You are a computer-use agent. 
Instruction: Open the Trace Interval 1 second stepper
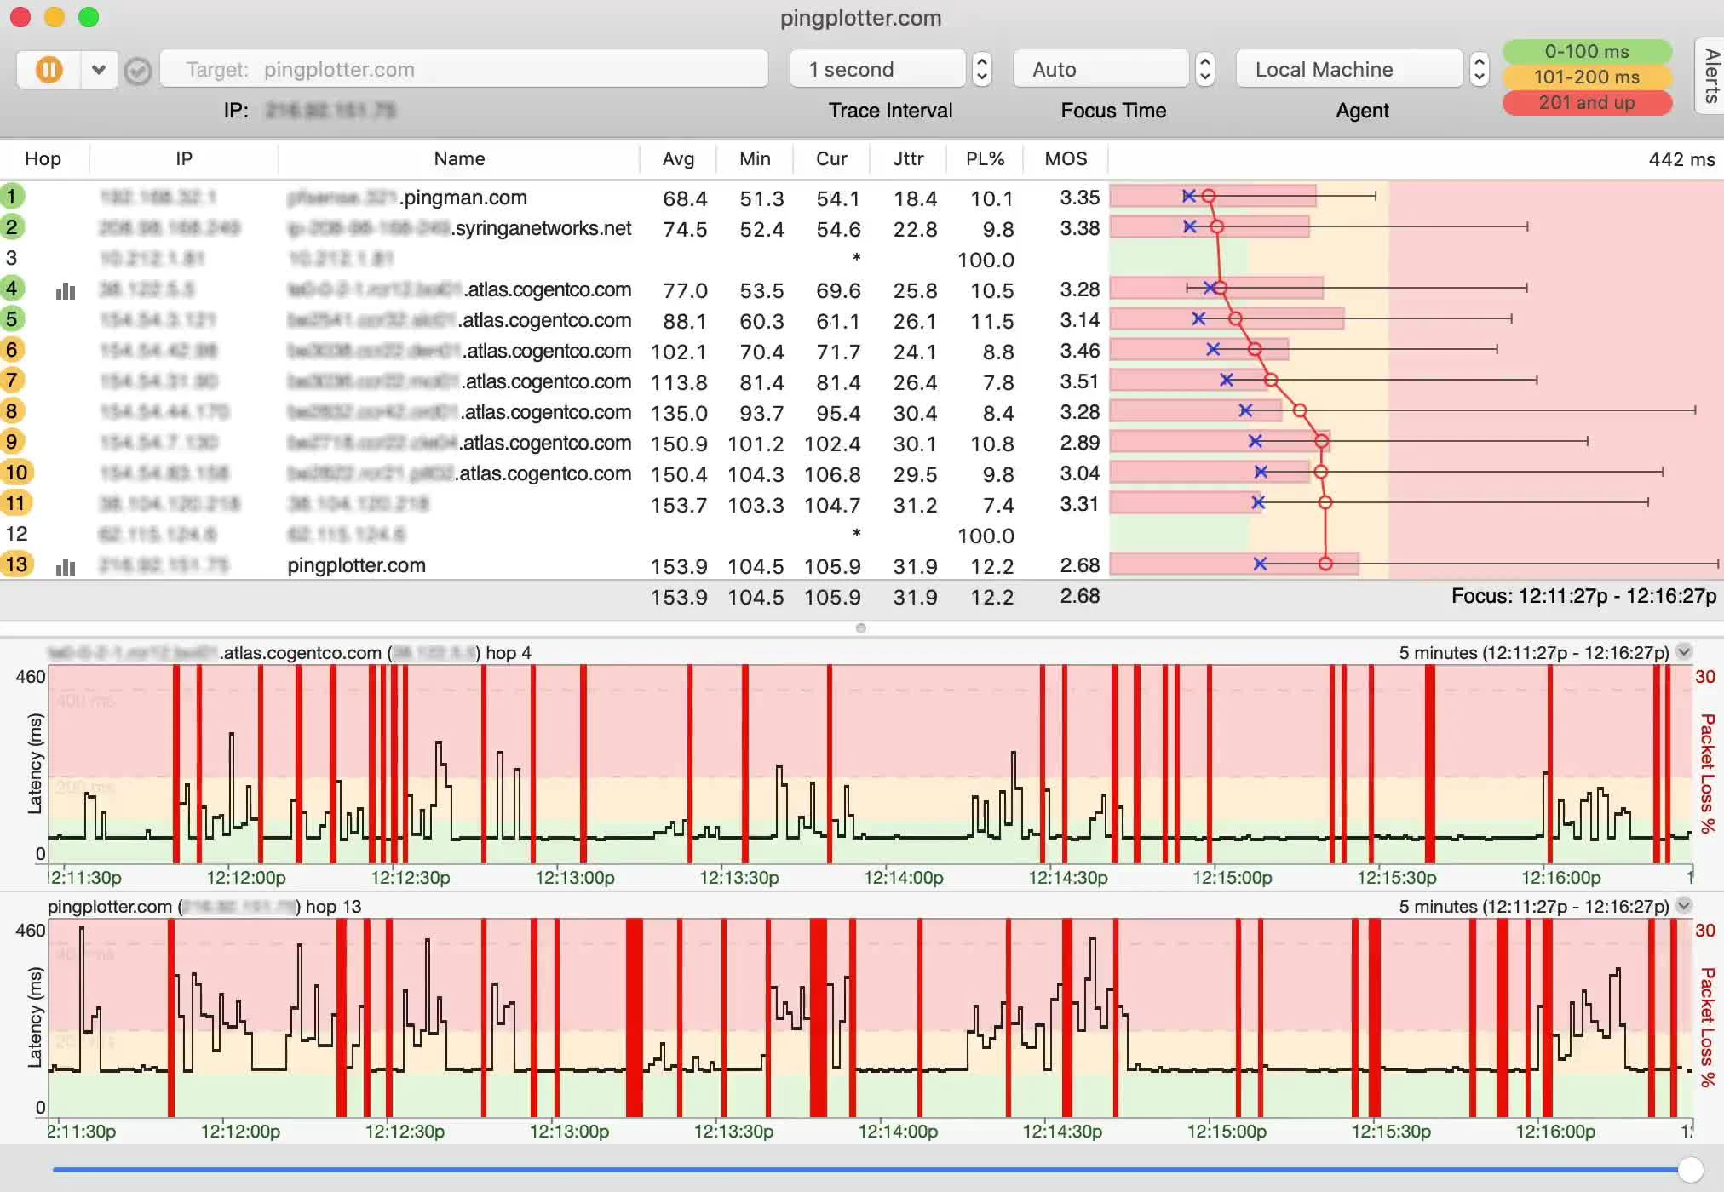(981, 69)
